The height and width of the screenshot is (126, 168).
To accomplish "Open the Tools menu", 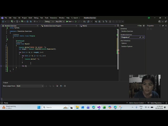I will [46, 18].
